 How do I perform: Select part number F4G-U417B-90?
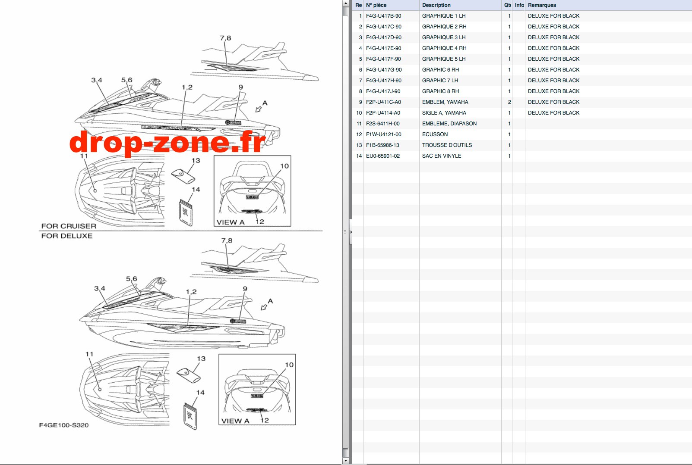(x=383, y=16)
